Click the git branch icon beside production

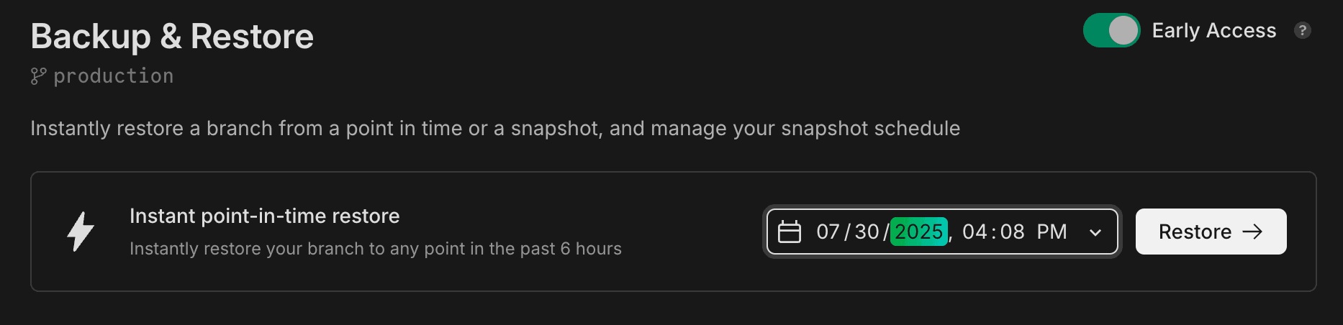click(x=38, y=76)
